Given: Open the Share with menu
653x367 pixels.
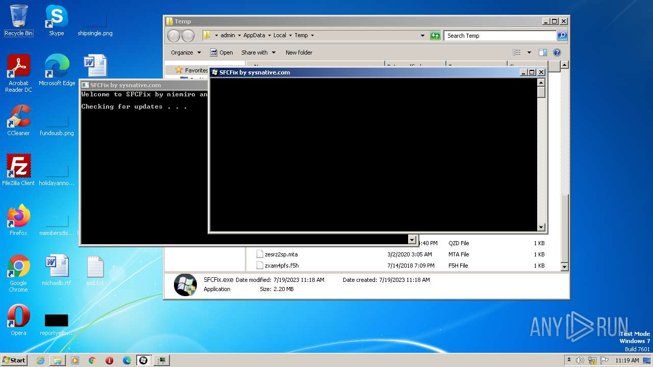Looking at the screenshot, I should click(258, 53).
